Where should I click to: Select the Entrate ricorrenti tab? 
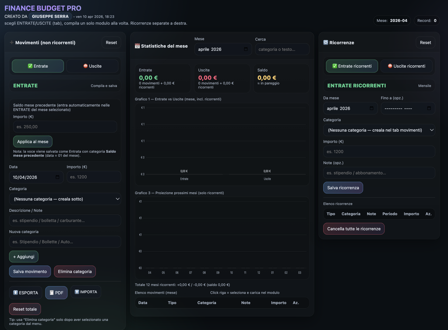coord(352,66)
